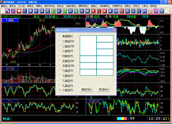Click the red 委 toolbar icon
172x124 pixels.
pyautogui.click(x=93, y=11)
